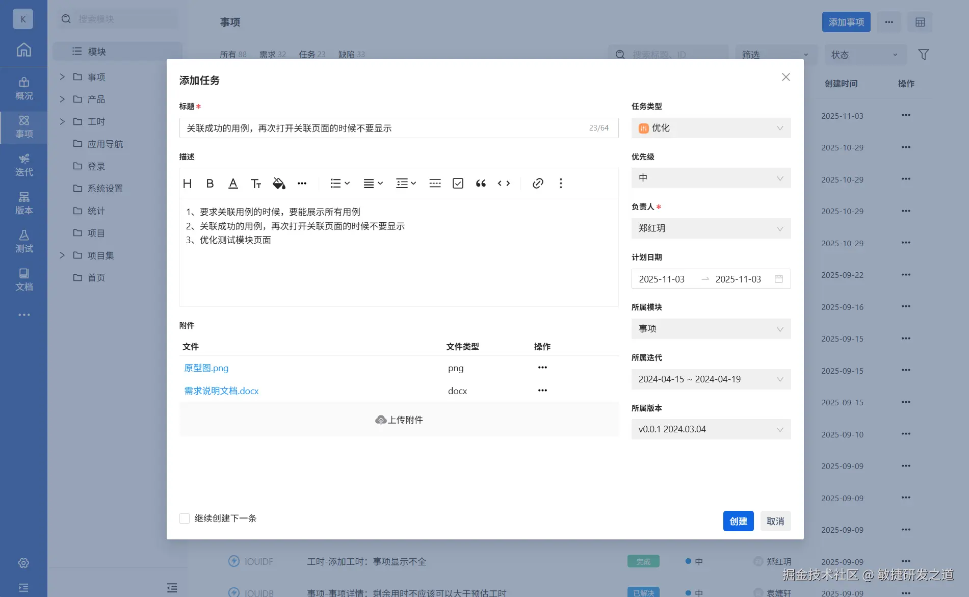The width and height of the screenshot is (969, 597).
Task: Expand 工时 folder in module tree
Action: pos(62,121)
